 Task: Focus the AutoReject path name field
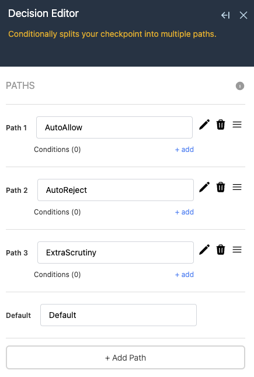(x=116, y=190)
